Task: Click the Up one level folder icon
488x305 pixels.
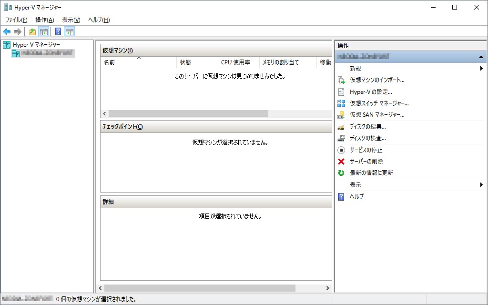Action: (x=32, y=31)
